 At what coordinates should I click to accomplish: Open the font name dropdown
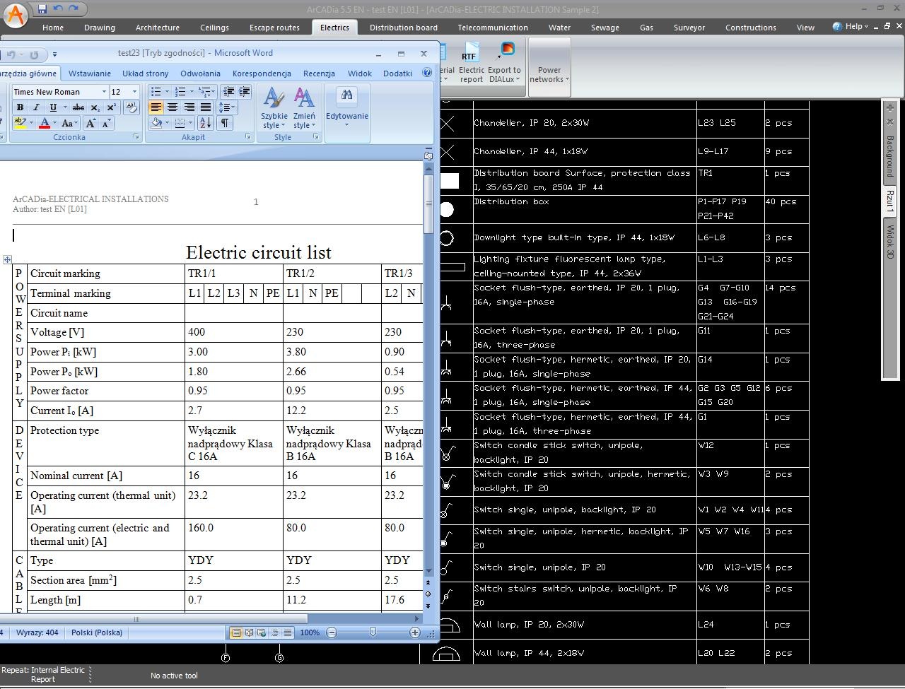point(104,92)
